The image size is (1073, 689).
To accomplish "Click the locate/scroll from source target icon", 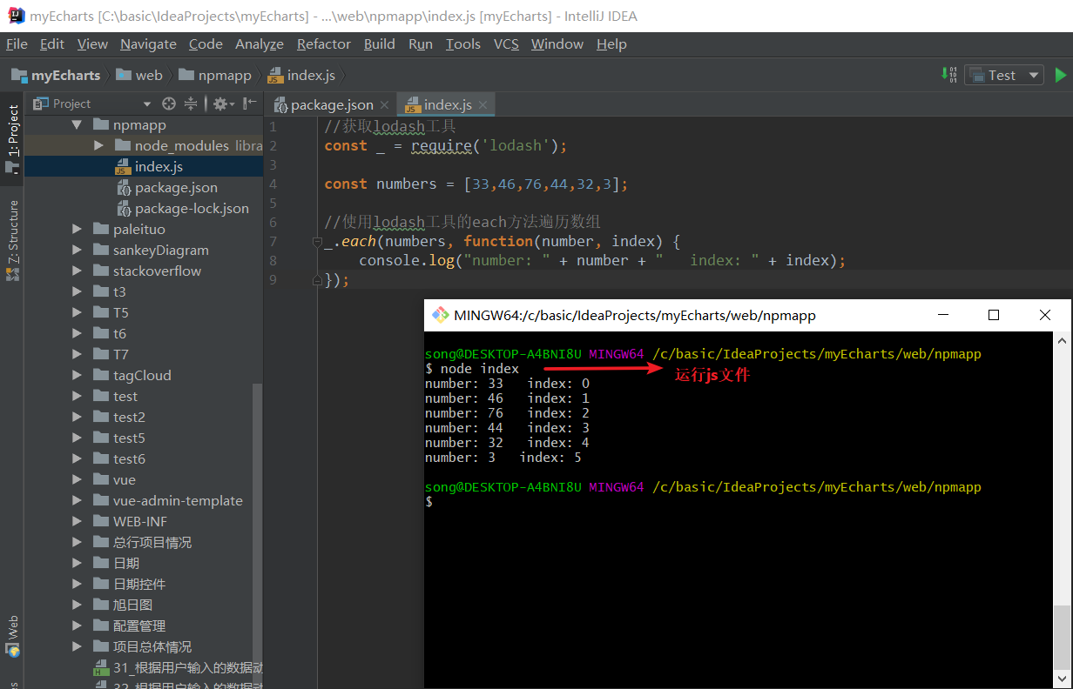I will pyautogui.click(x=169, y=104).
